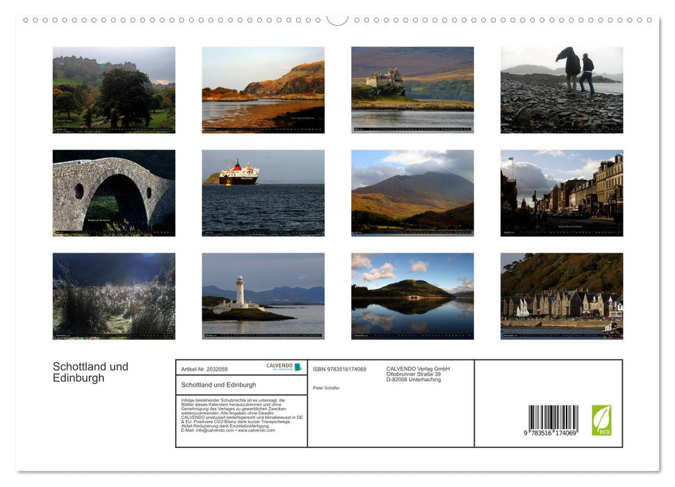Screen dimensions: 675x487
Task: Select the two hikers on rocky shore photo
Action: coord(560,90)
